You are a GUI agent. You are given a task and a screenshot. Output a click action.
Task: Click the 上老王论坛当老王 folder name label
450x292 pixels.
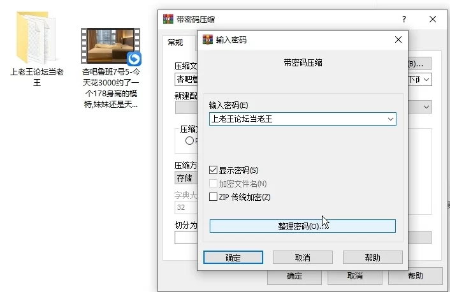click(37, 77)
